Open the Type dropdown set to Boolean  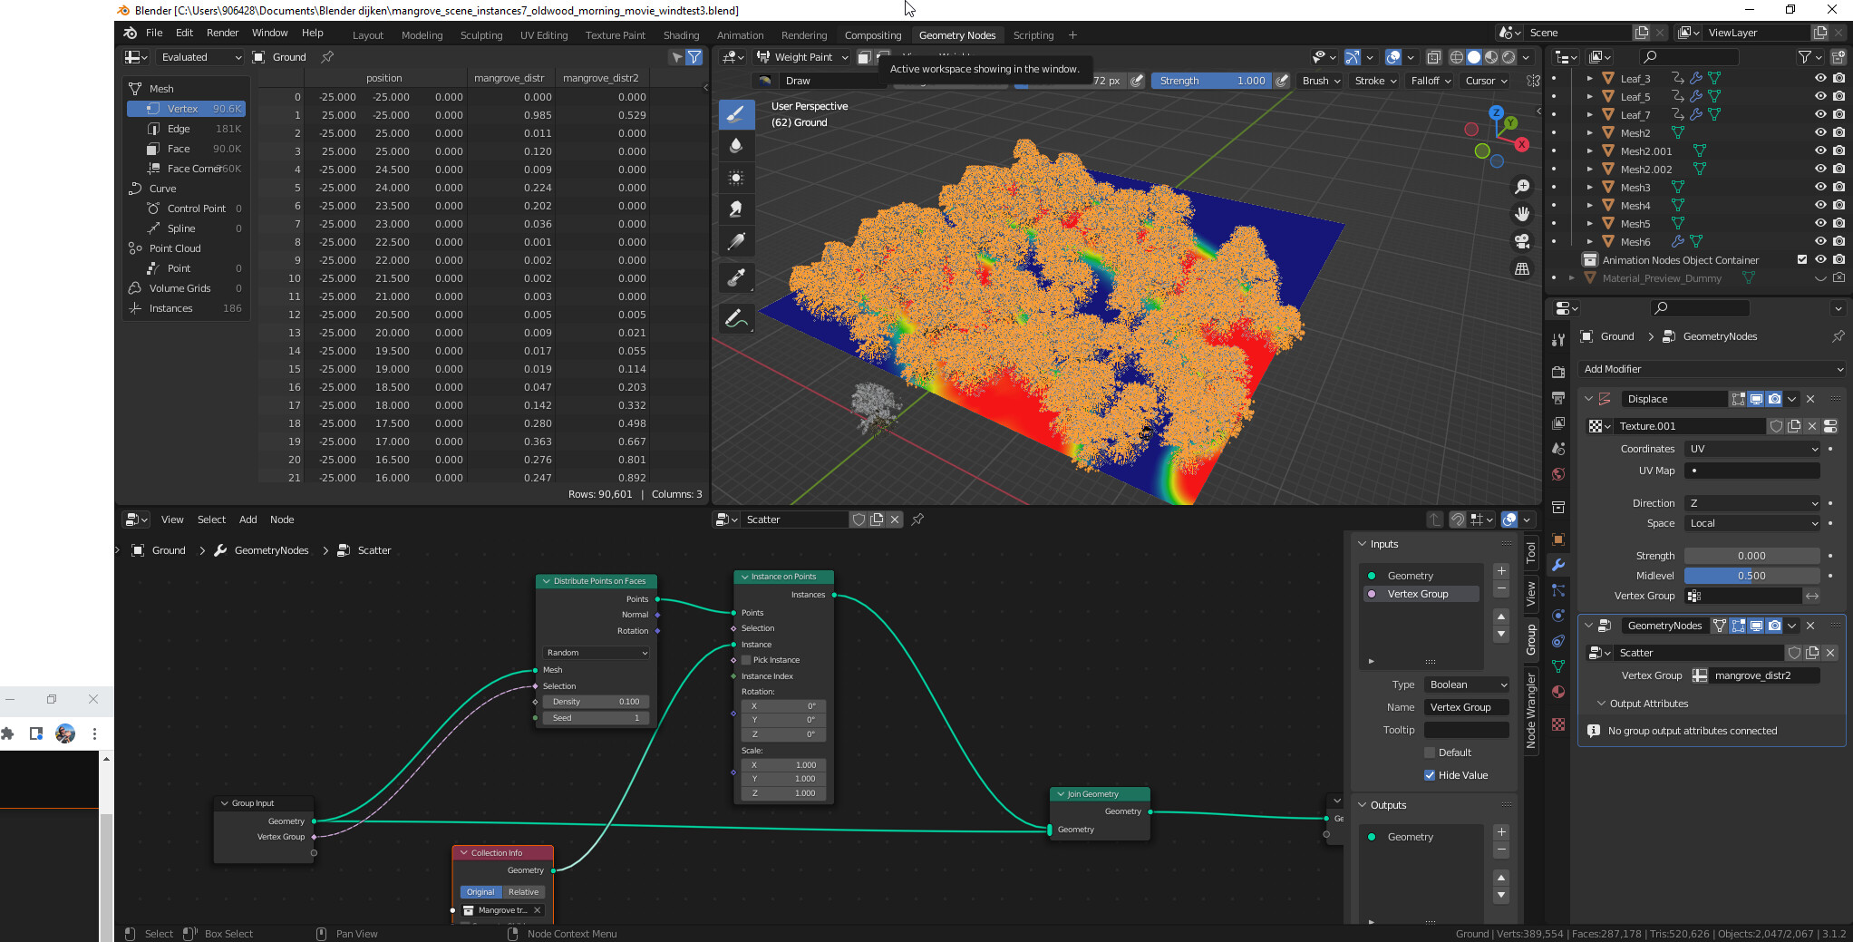click(1466, 685)
